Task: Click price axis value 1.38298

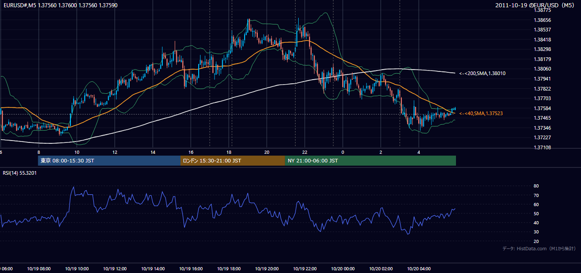Action: coord(542,49)
